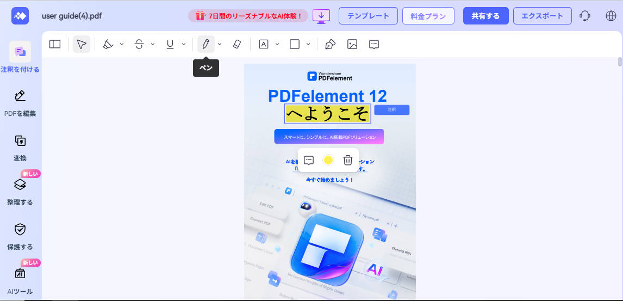This screenshot has width=623, height=301.
Task: Open support via the headset icon
Action: 585,16
